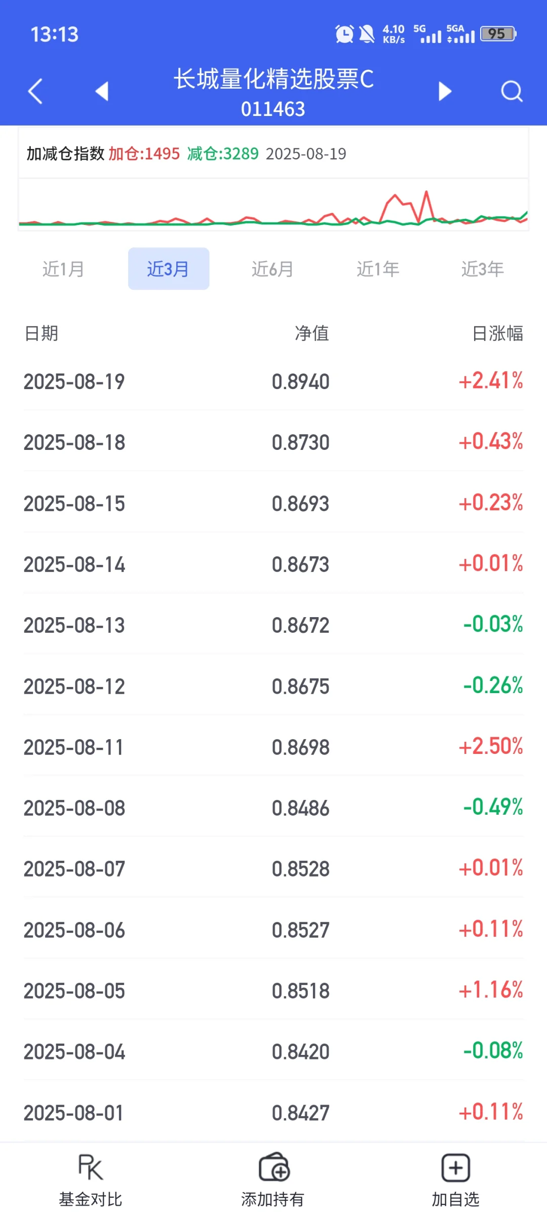Switch to 近1月 period tab
This screenshot has width=547, height=1216.
[x=63, y=269]
